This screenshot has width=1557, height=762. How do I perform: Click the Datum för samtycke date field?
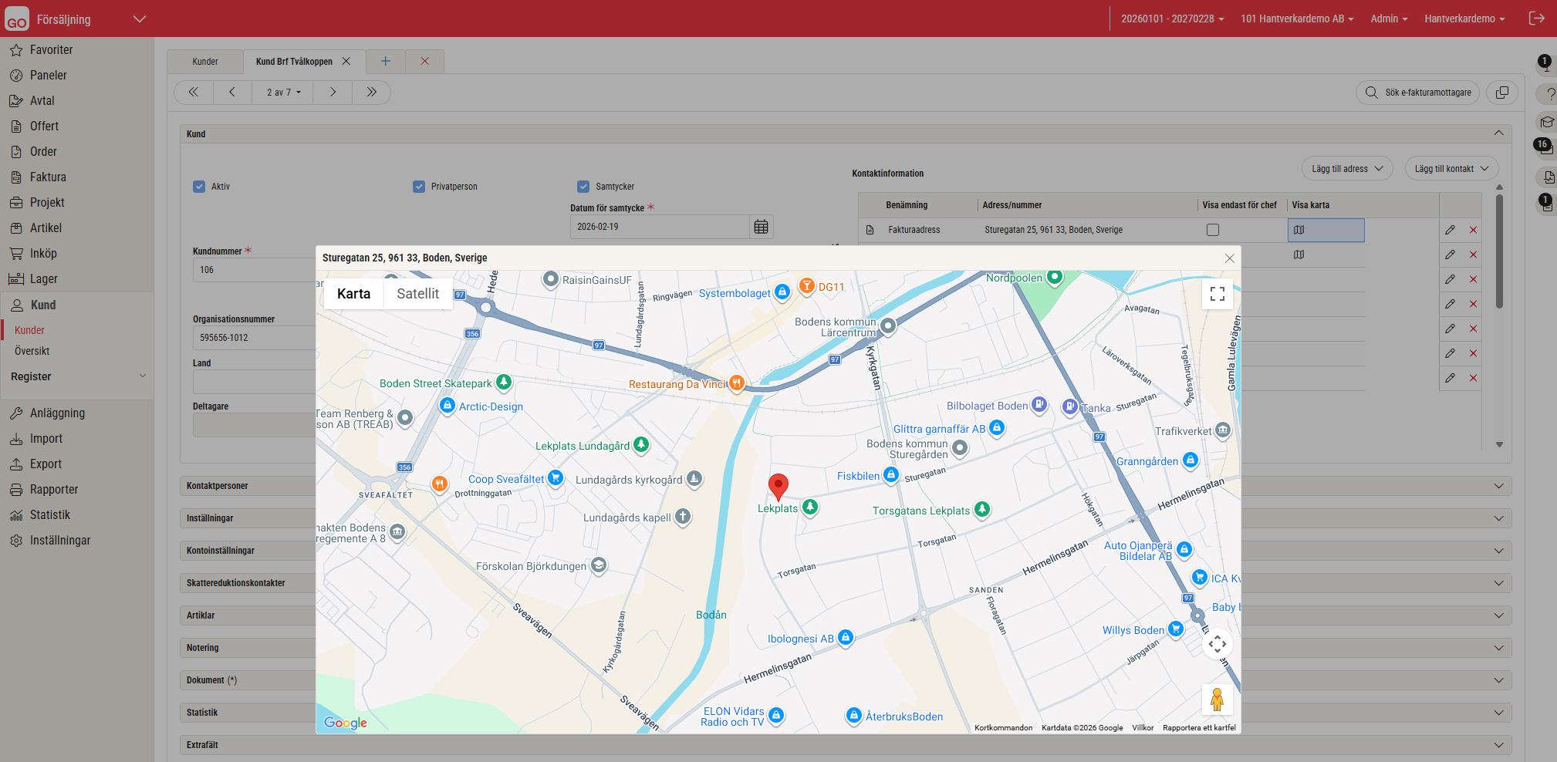pos(660,227)
